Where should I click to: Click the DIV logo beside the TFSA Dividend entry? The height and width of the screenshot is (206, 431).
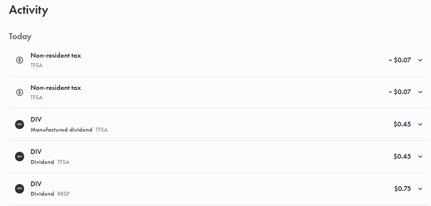[19, 157]
